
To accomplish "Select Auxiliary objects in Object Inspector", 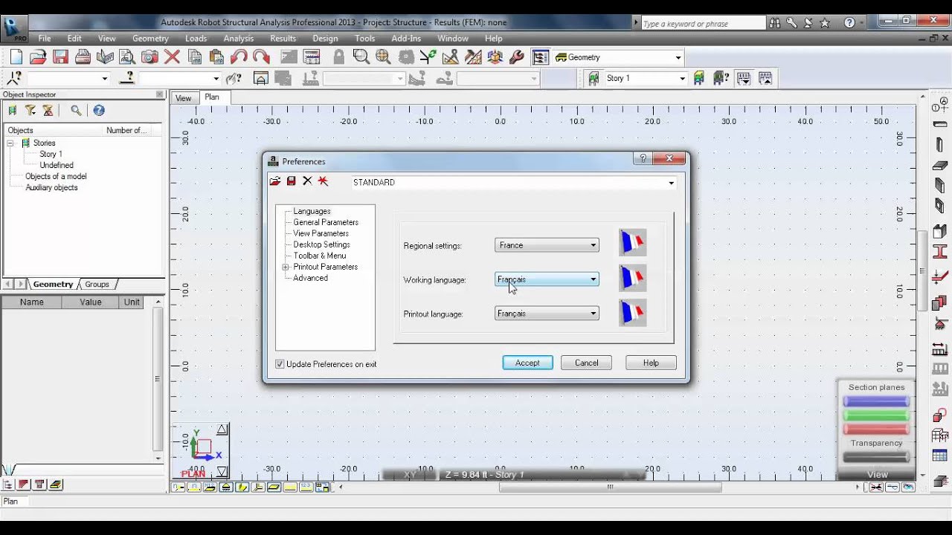I will tap(51, 187).
